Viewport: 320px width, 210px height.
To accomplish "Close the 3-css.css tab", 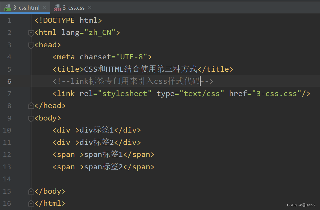I will click(89, 7).
